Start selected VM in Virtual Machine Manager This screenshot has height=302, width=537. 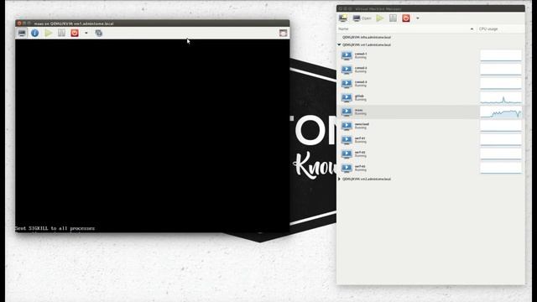(x=380, y=18)
